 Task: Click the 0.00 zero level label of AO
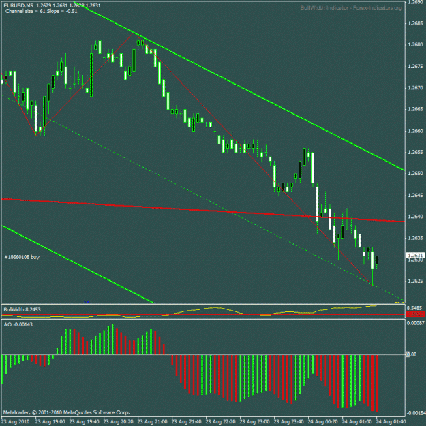coord(412,354)
